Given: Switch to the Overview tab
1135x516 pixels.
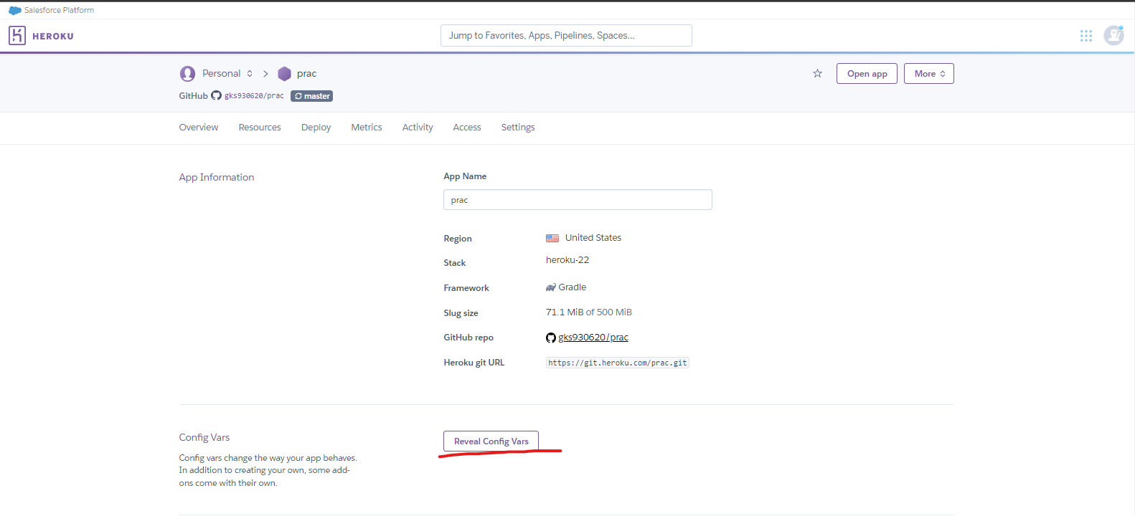Looking at the screenshot, I should point(199,127).
